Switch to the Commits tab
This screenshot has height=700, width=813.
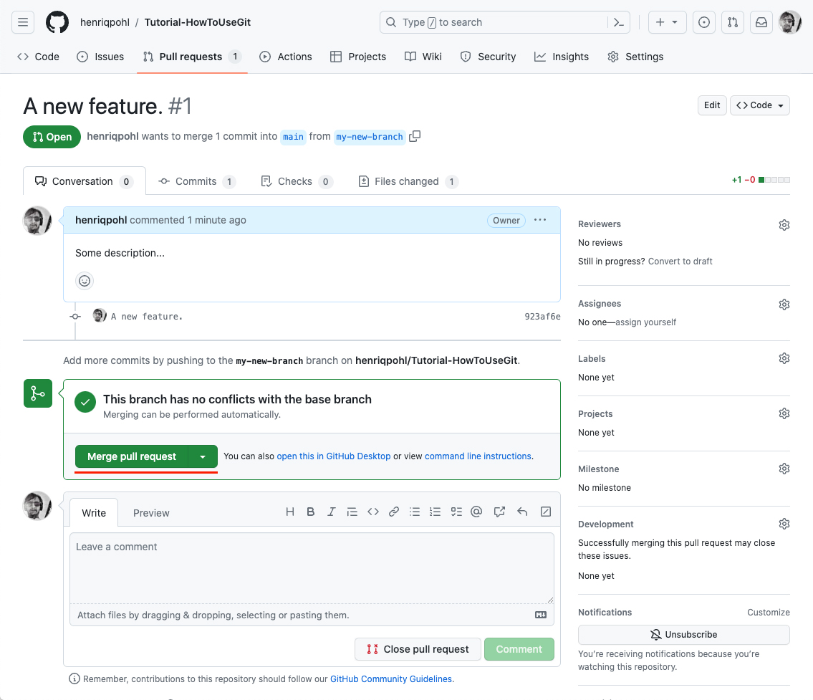click(197, 181)
